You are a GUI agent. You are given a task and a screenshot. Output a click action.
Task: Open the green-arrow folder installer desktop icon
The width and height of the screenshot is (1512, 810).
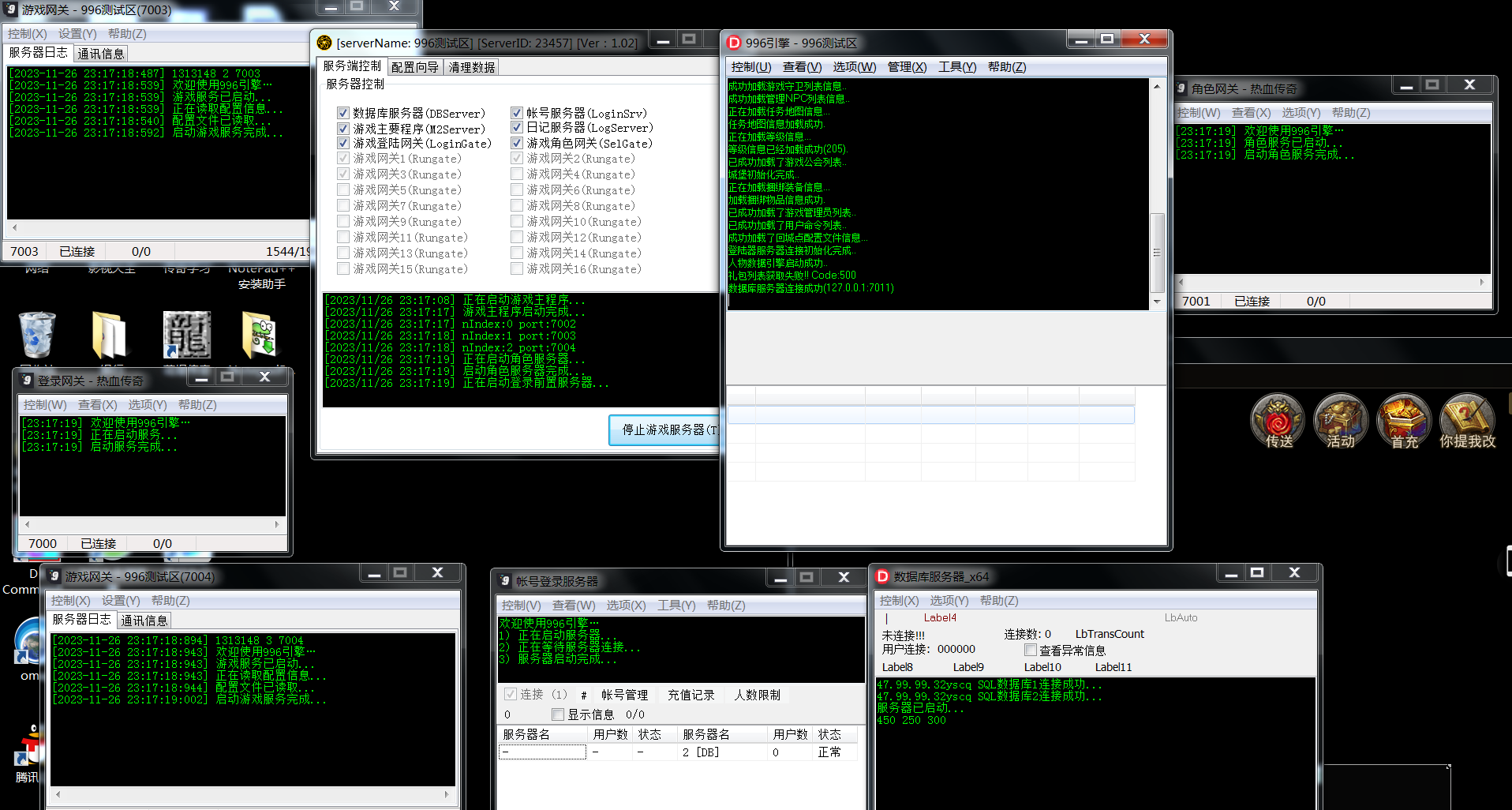[260, 335]
